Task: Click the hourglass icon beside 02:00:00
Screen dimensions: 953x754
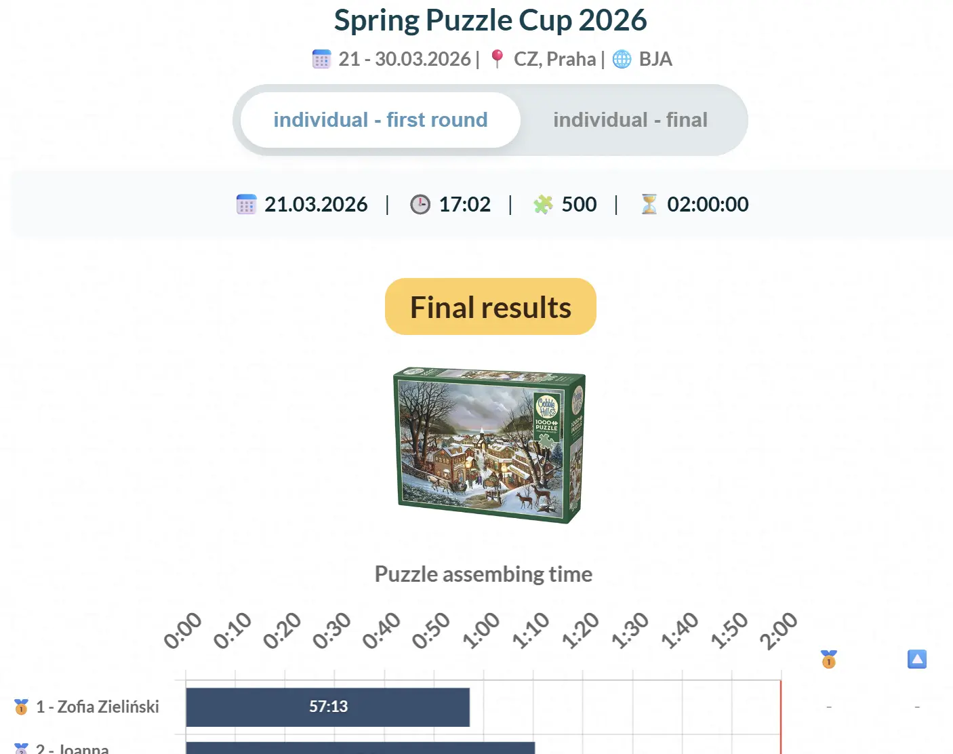Action: click(649, 204)
